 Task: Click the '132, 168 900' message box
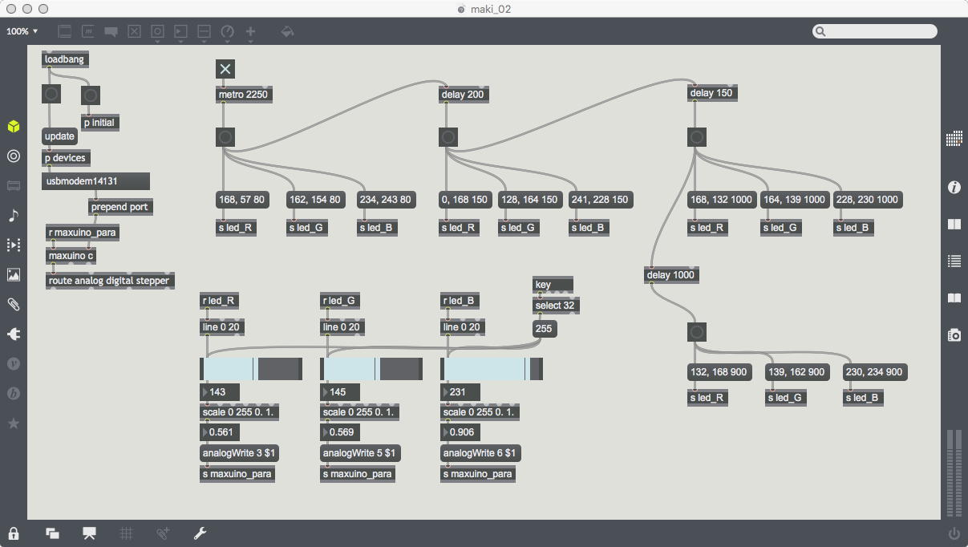[x=719, y=372]
